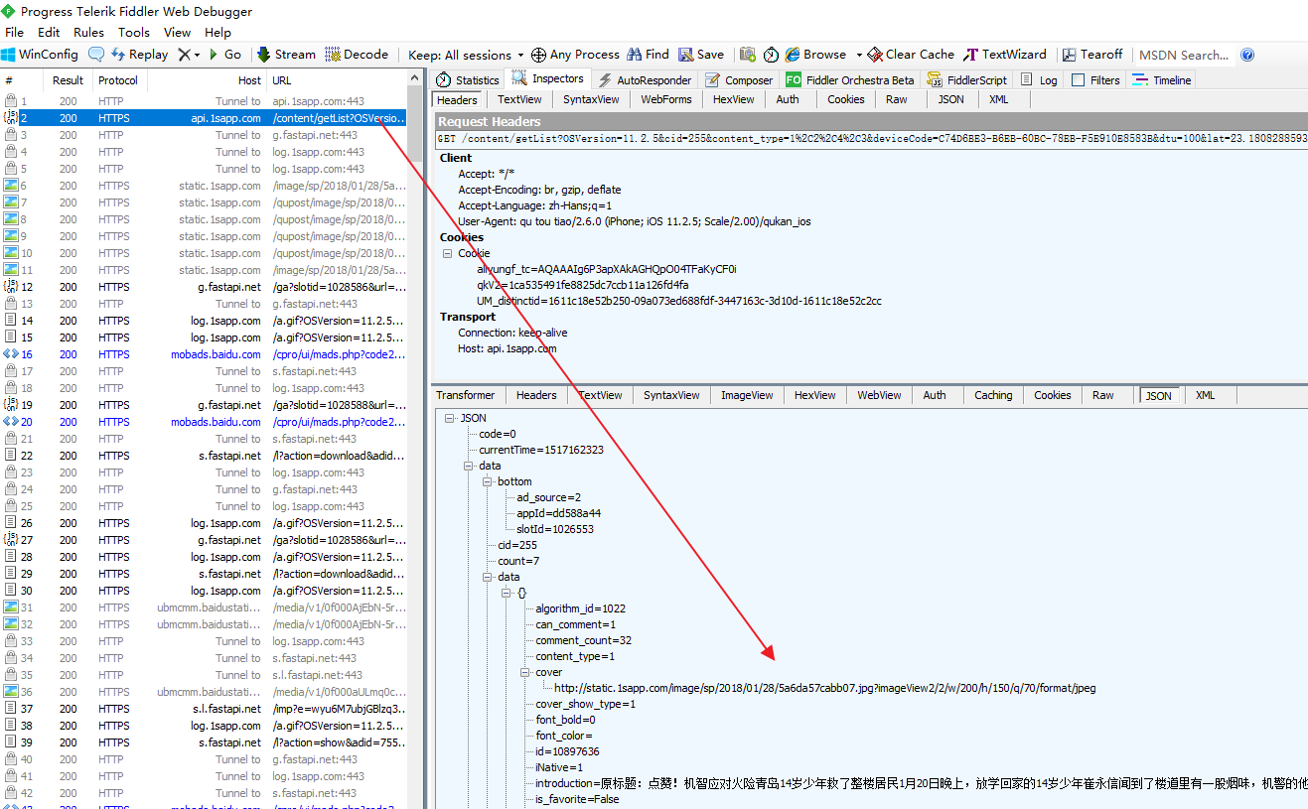Viewport: 1308px width, 809px height.
Task: Collapse the bottom node in JSON tree
Action: click(x=489, y=481)
